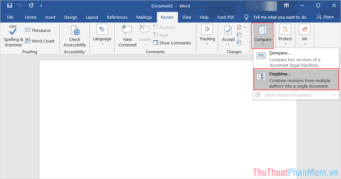Open the Protect dropdown
Image resolution: width=341 pixels, height=179 pixels.
pos(285,35)
